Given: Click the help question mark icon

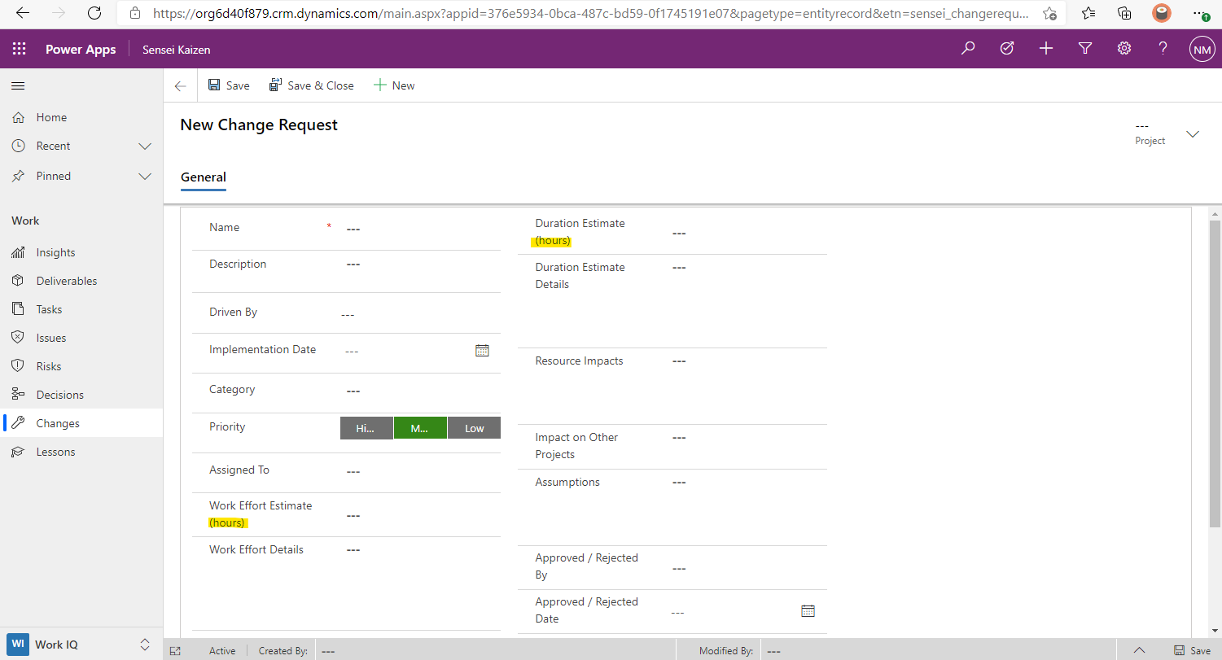Looking at the screenshot, I should tap(1163, 49).
